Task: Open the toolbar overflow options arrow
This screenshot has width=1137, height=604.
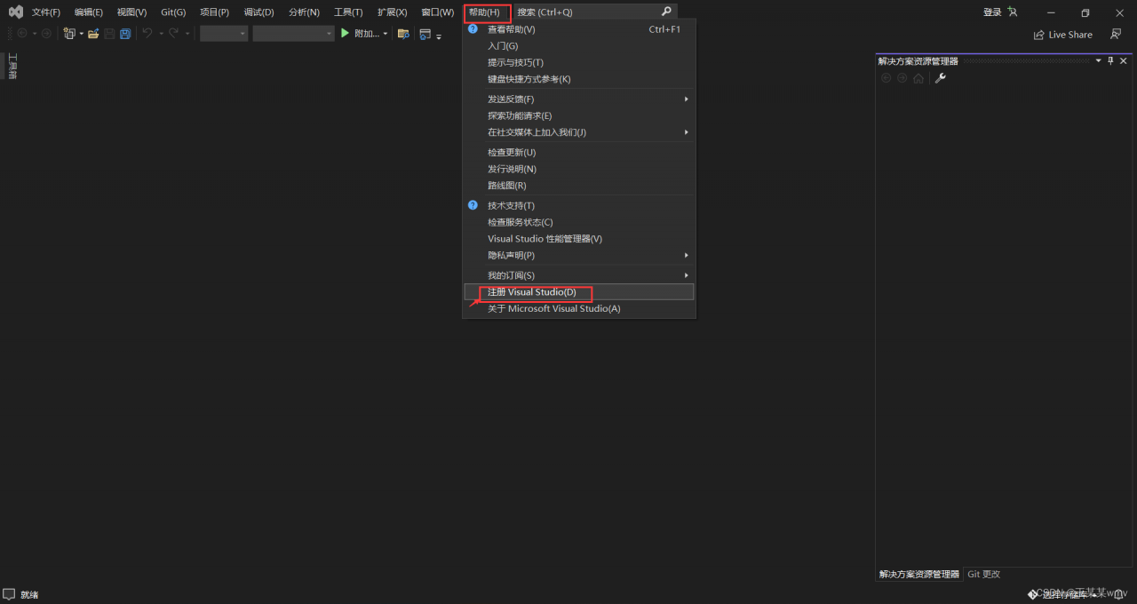Action: [439, 36]
